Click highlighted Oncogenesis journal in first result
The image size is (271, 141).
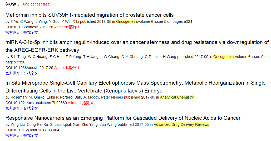pos(127,21)
